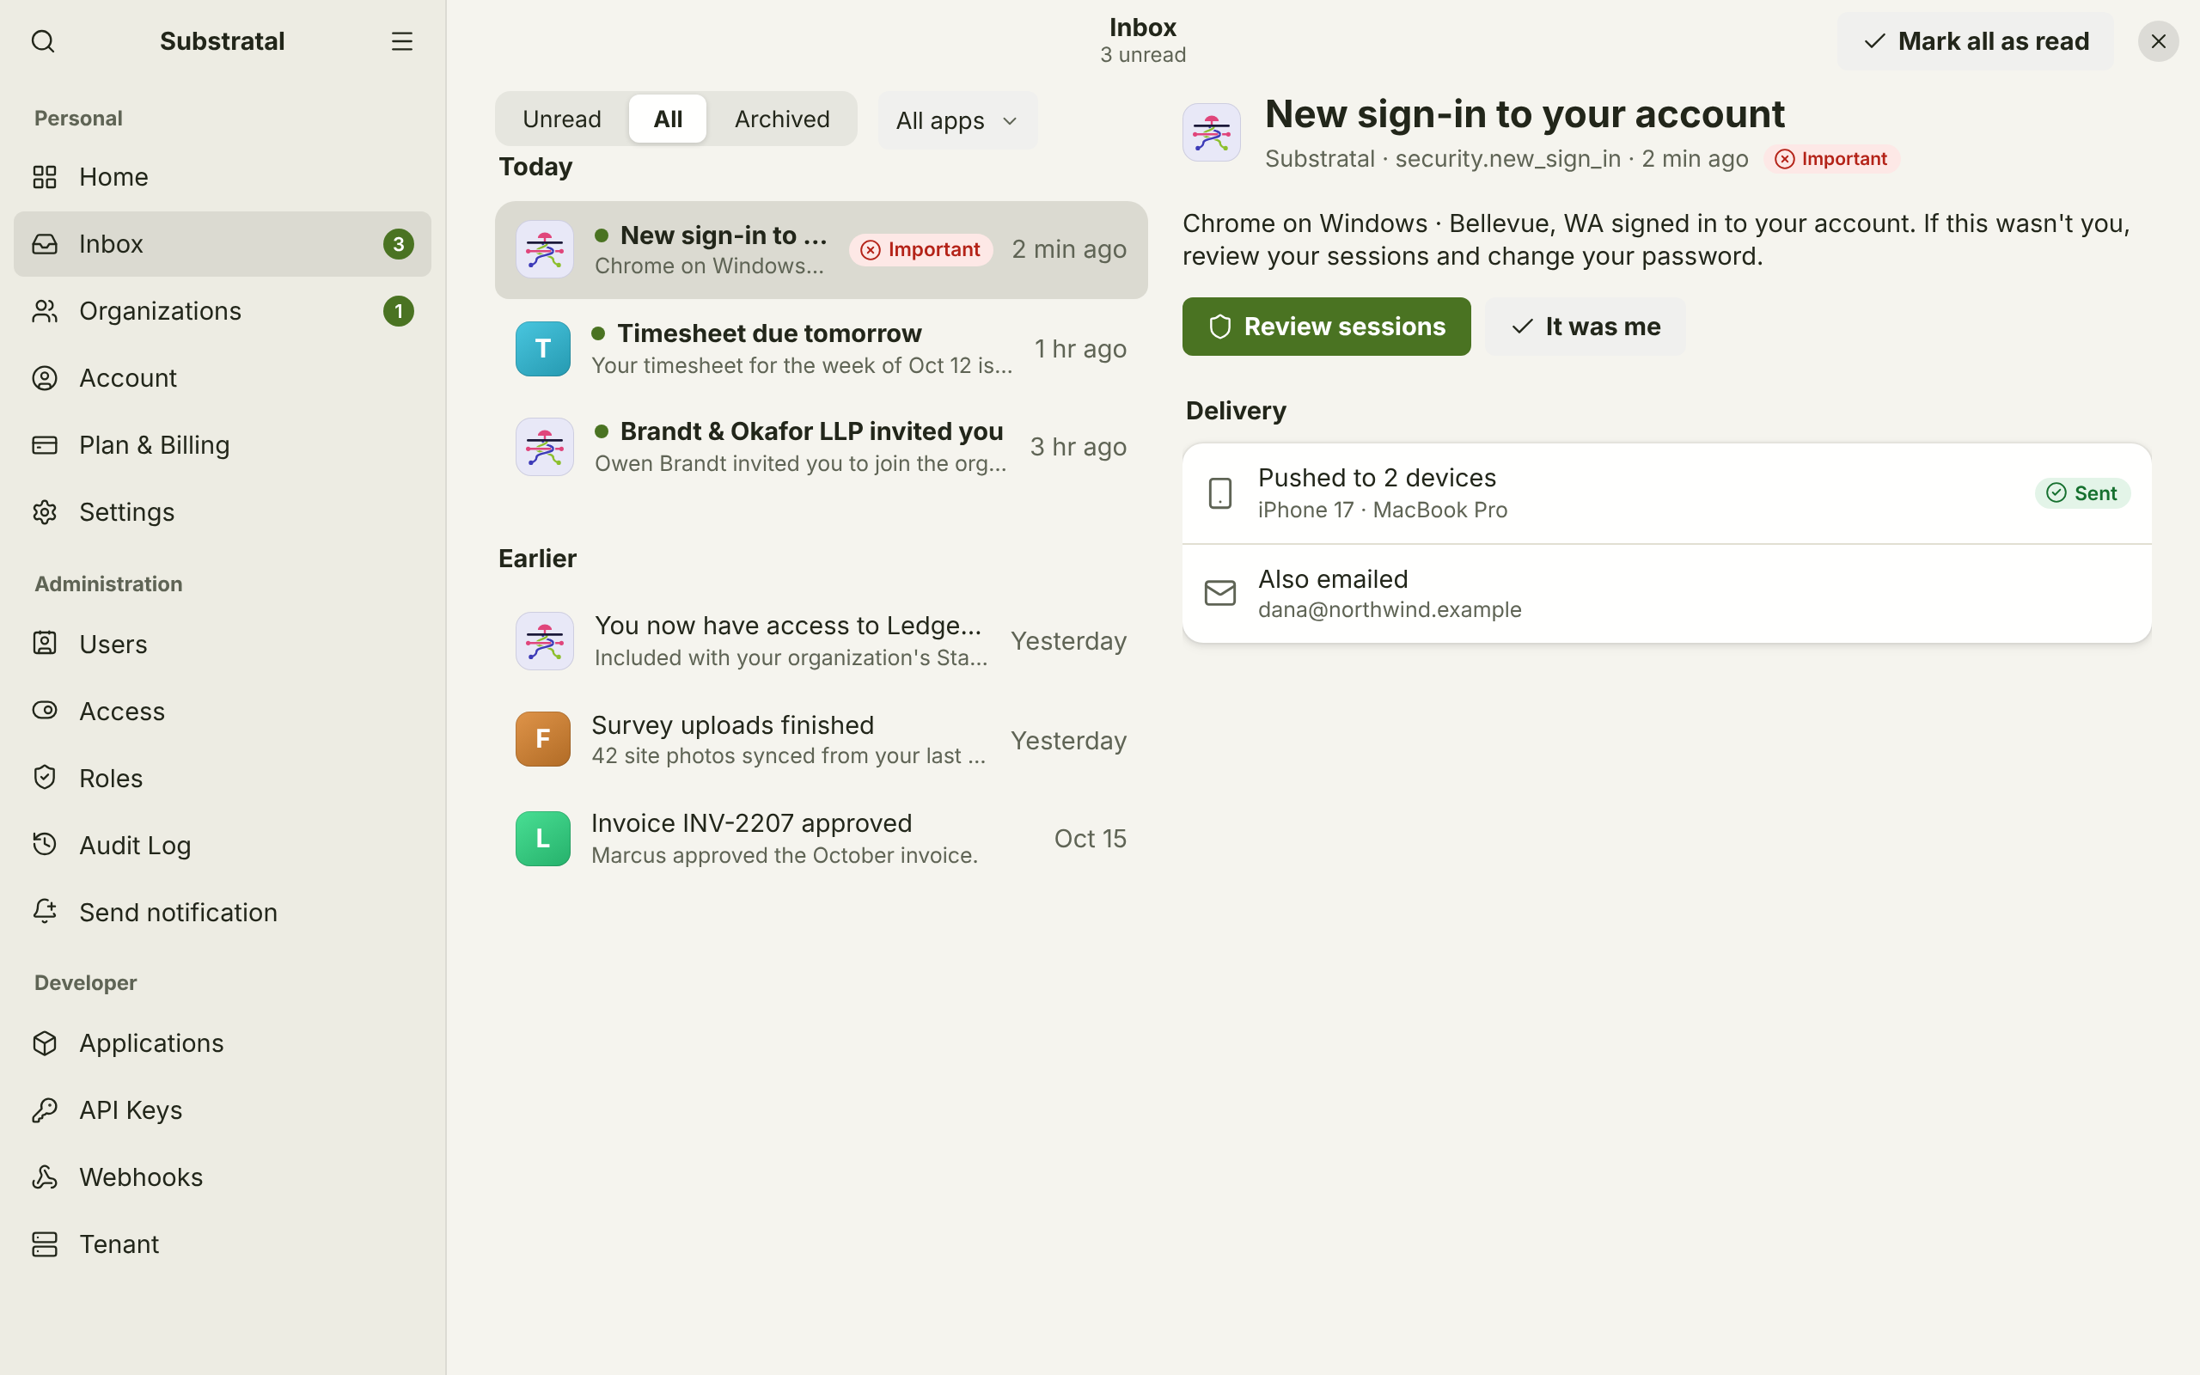Click the orange 'F' app avatar
Image resolution: width=2200 pixels, height=1375 pixels.
pyautogui.click(x=543, y=739)
